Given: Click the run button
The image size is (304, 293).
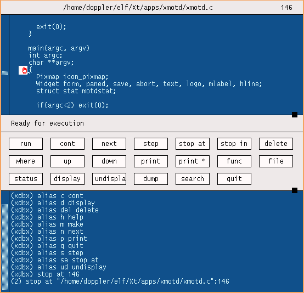Looking at the screenshot, I should (x=26, y=144).
